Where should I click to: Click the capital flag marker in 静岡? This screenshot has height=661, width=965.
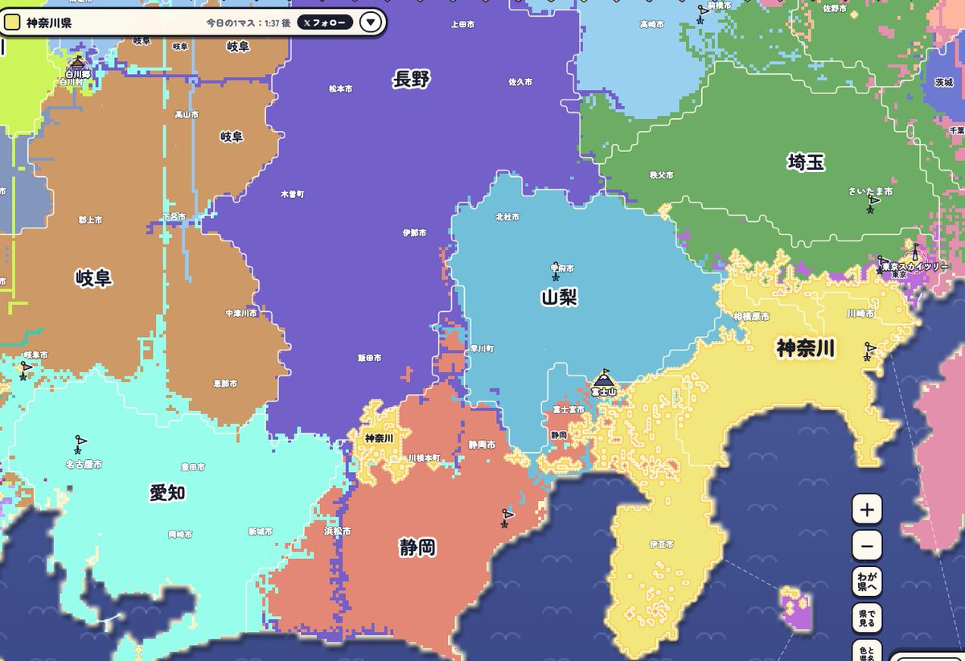click(507, 519)
